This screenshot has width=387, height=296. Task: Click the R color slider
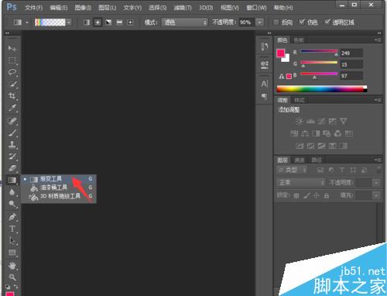pyautogui.click(x=319, y=51)
